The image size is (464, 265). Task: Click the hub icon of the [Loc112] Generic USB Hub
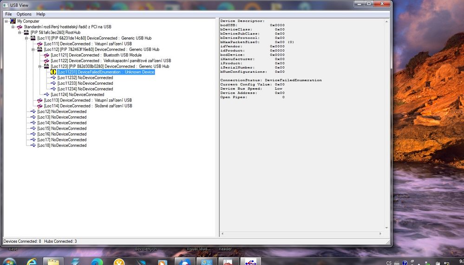pyautogui.click(x=39, y=49)
